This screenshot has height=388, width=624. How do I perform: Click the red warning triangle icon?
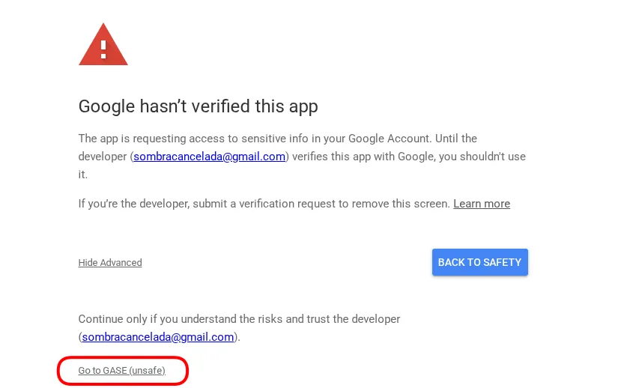pos(103,44)
